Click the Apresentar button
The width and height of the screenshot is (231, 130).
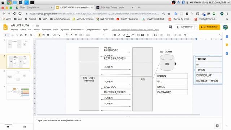(185, 27)
